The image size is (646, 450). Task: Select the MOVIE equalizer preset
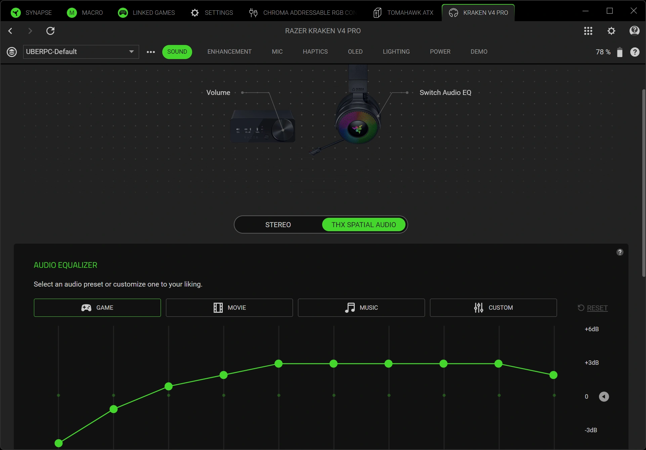[229, 308]
